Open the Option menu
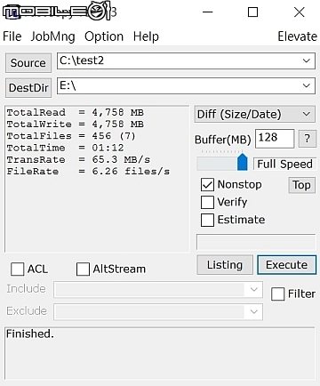320x386 pixels. pyautogui.click(x=104, y=36)
